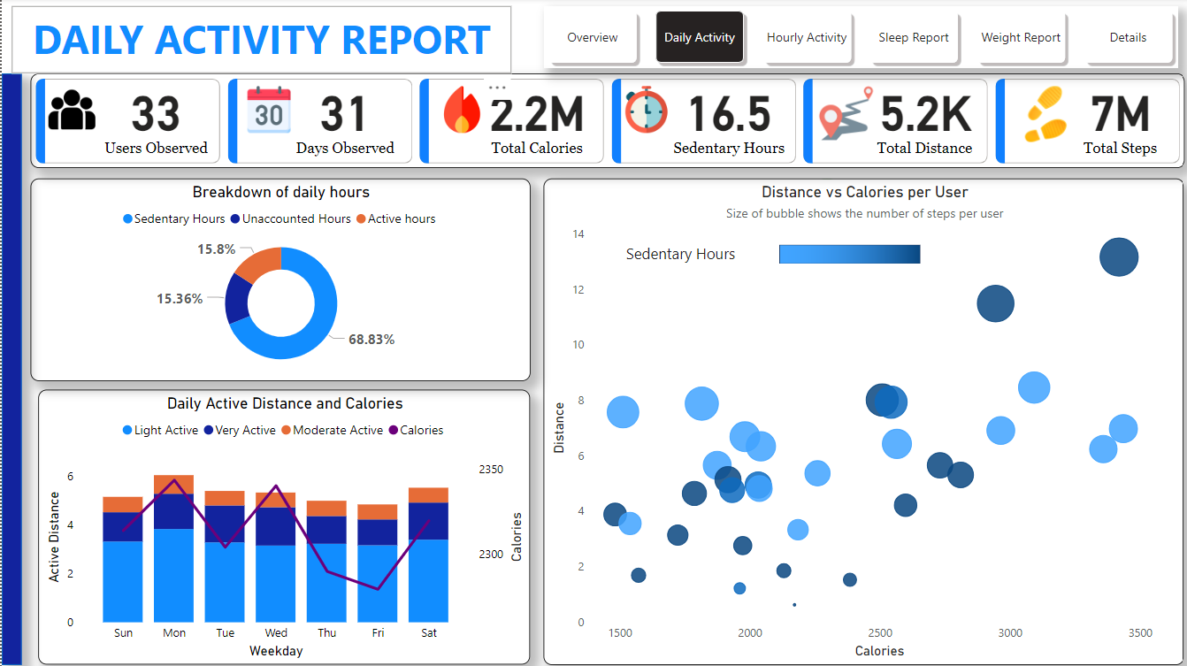This screenshot has width=1187, height=666.
Task: Click the Sat label on the Weekday axis
Action: coord(429,632)
